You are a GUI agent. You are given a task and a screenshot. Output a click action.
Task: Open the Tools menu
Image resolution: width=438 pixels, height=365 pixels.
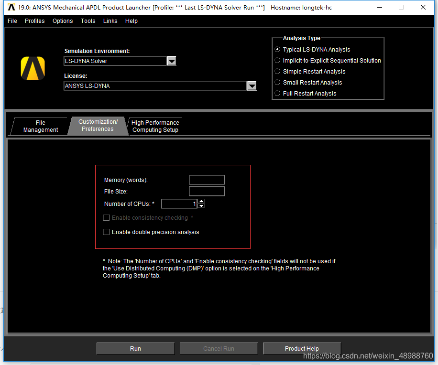tap(88, 21)
